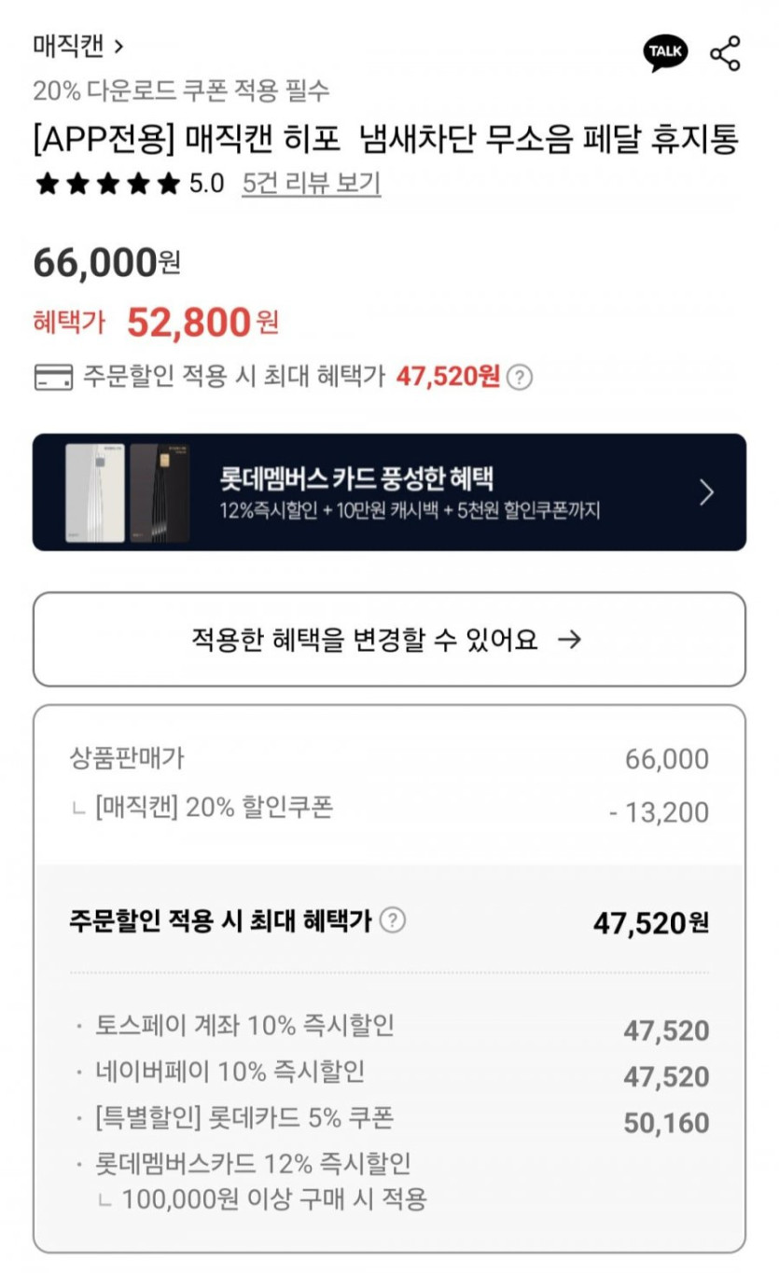Image resolution: width=779 pixels, height=1273 pixels.
Task: Open 5건 리뷰 보기 reviews link
Action: pos(311,184)
